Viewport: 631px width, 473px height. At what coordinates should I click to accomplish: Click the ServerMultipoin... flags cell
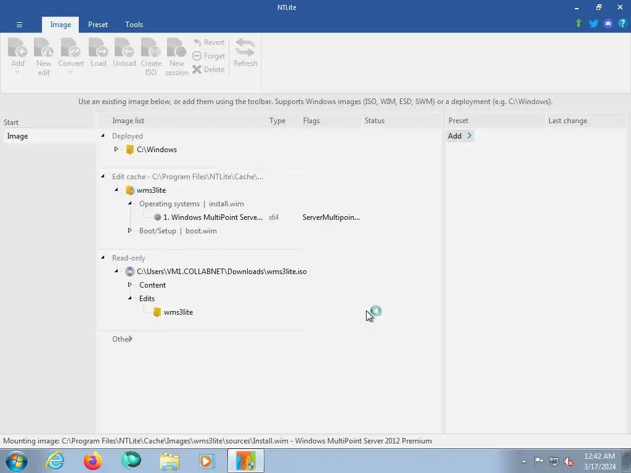coord(331,217)
